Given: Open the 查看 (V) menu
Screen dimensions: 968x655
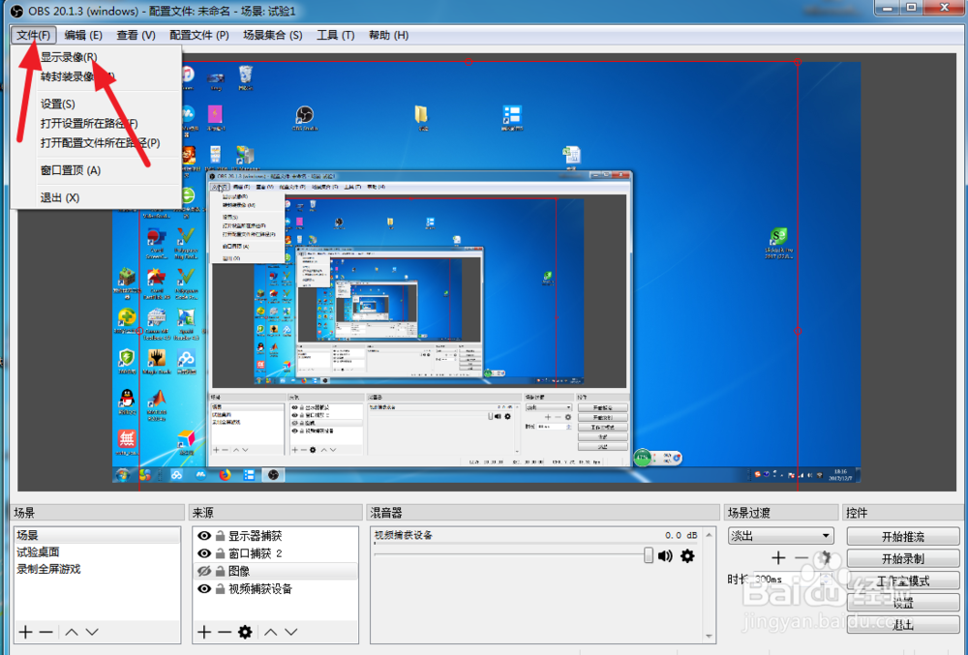Looking at the screenshot, I should [136, 35].
